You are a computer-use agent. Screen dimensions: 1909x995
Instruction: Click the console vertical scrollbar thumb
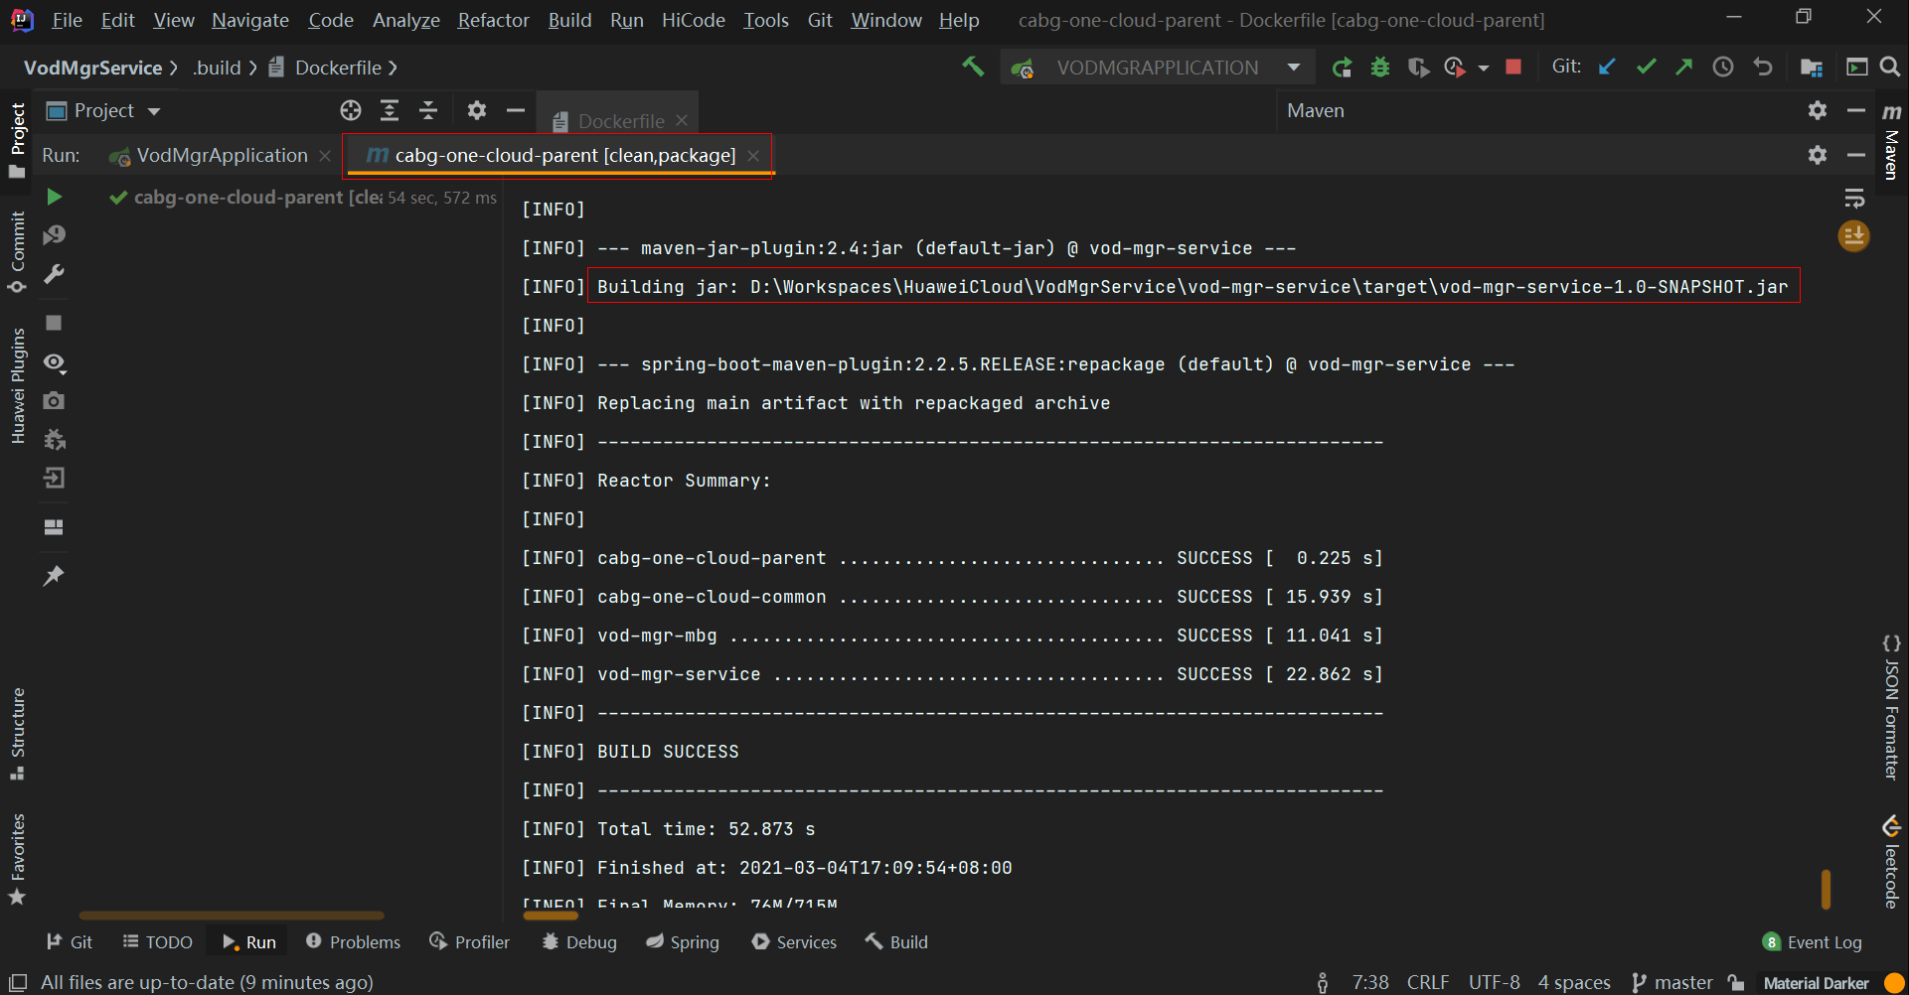pyautogui.click(x=1826, y=889)
